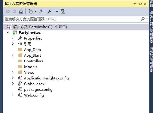
Task: Click the 解决方案资源管理器 panel title
Action: pyautogui.click(x=21, y=4)
